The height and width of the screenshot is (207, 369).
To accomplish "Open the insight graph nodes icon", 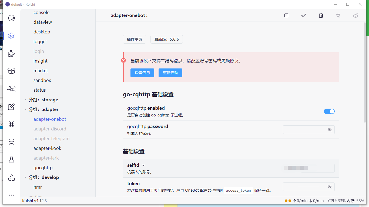I will (x=11, y=89).
